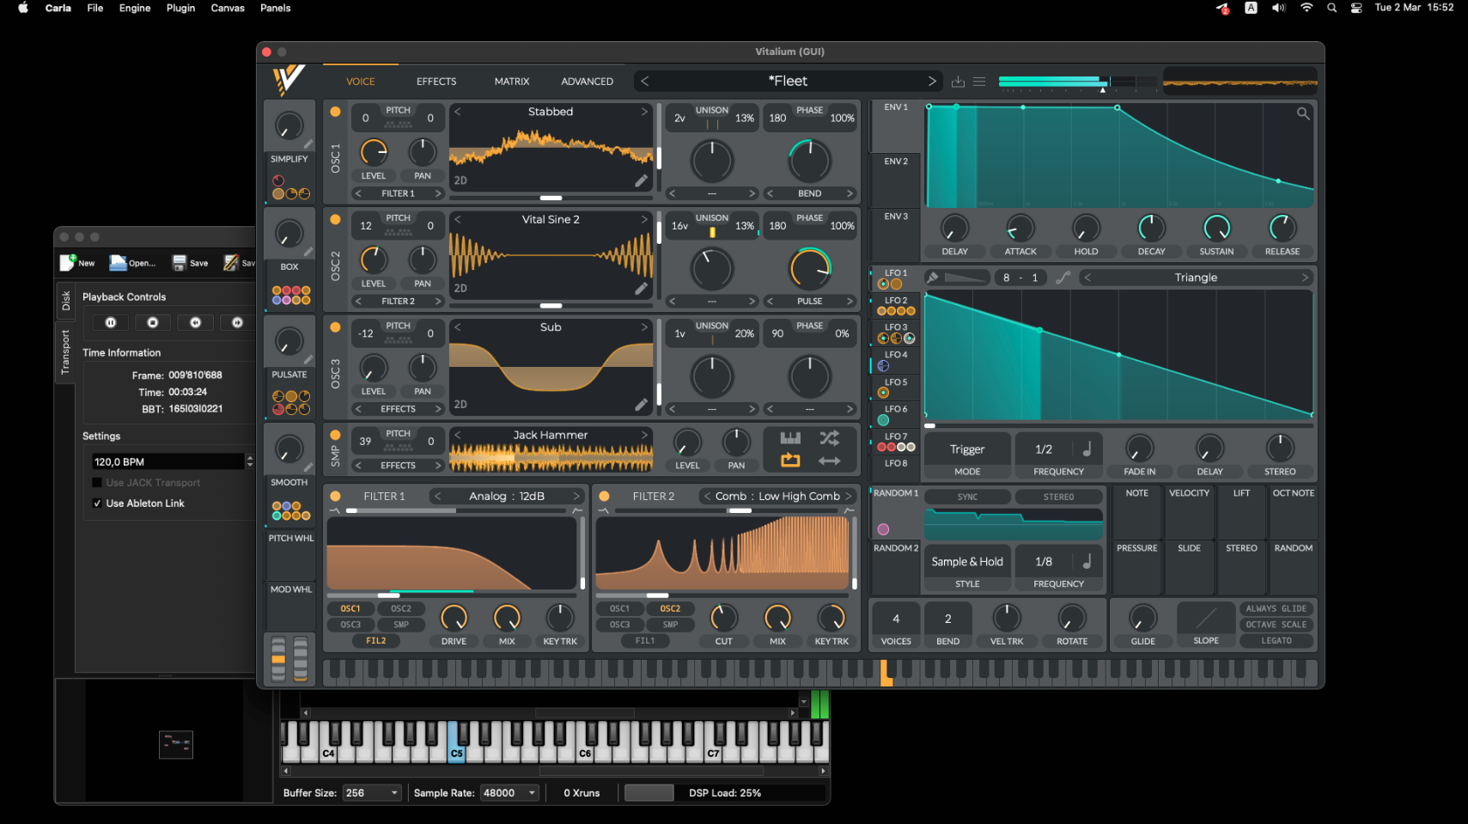The height and width of the screenshot is (824, 1468).
Task: Open the Canvas menu in menu bar
Action: coord(228,8)
